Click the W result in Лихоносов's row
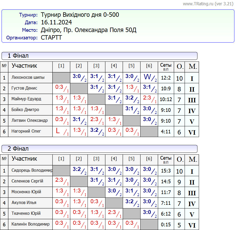The height and width of the screenshot is (230, 236). pos(148,77)
